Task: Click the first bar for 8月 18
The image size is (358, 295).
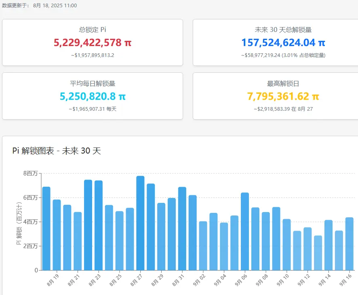Action: [46, 229]
